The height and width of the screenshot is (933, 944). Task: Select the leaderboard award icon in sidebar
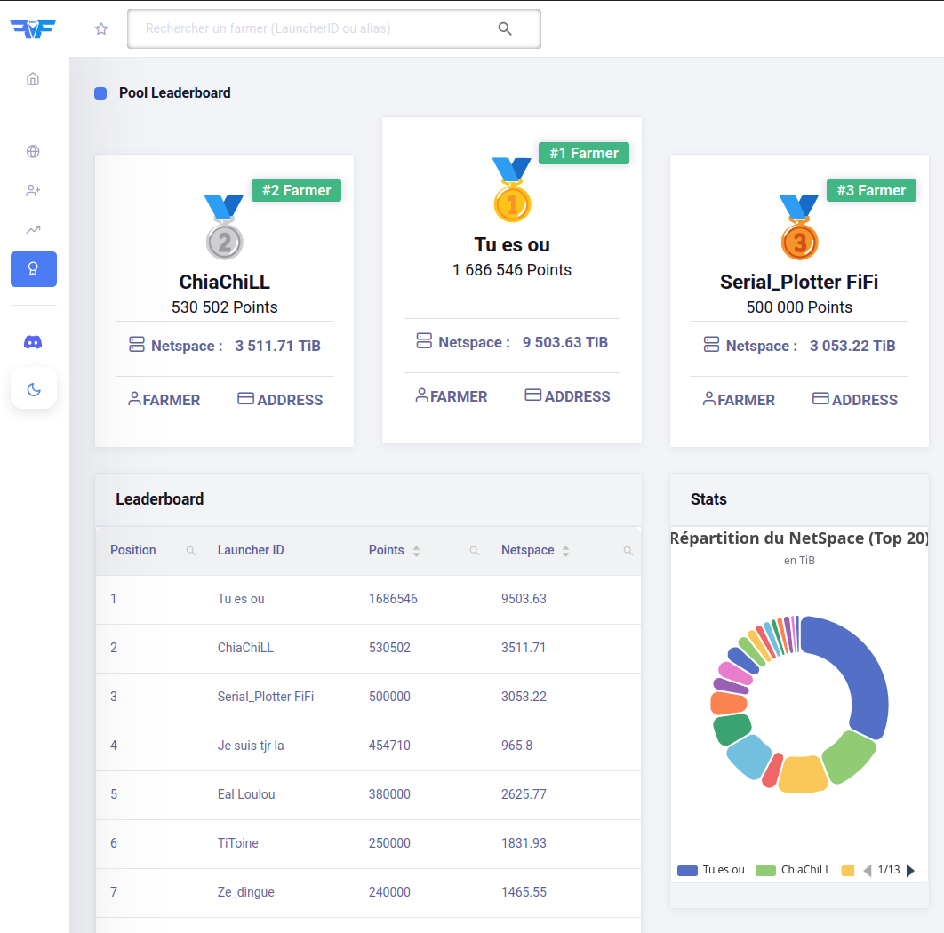click(33, 269)
